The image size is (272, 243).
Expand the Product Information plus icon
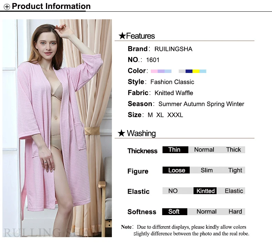(7, 7)
